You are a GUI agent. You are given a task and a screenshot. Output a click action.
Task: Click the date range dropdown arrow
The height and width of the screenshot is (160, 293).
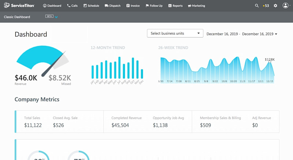276,34
